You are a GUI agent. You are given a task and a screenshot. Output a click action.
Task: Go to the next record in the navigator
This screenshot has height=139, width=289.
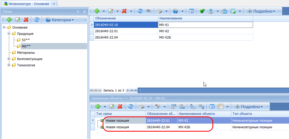[x=128, y=90]
